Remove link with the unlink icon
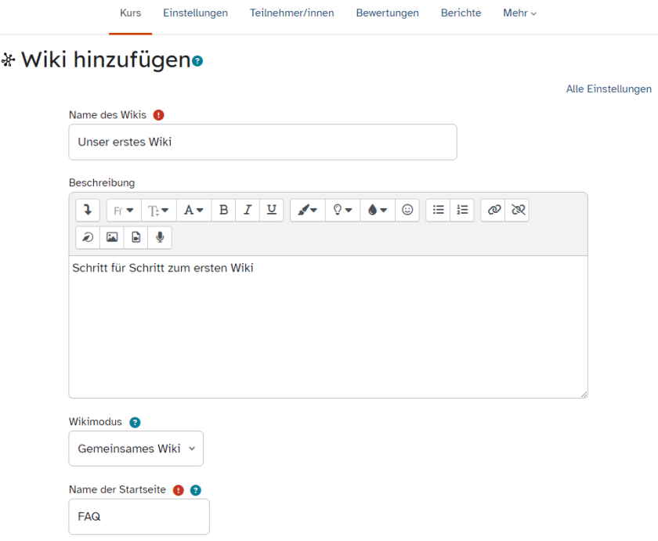This screenshot has height=541, width=658. coord(517,210)
